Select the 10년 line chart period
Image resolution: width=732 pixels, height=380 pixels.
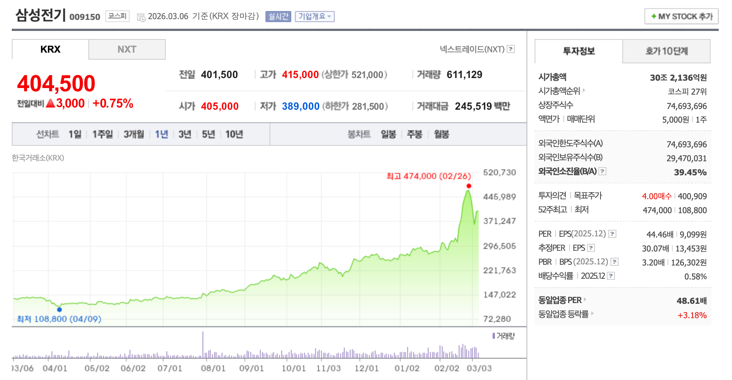coord(234,134)
